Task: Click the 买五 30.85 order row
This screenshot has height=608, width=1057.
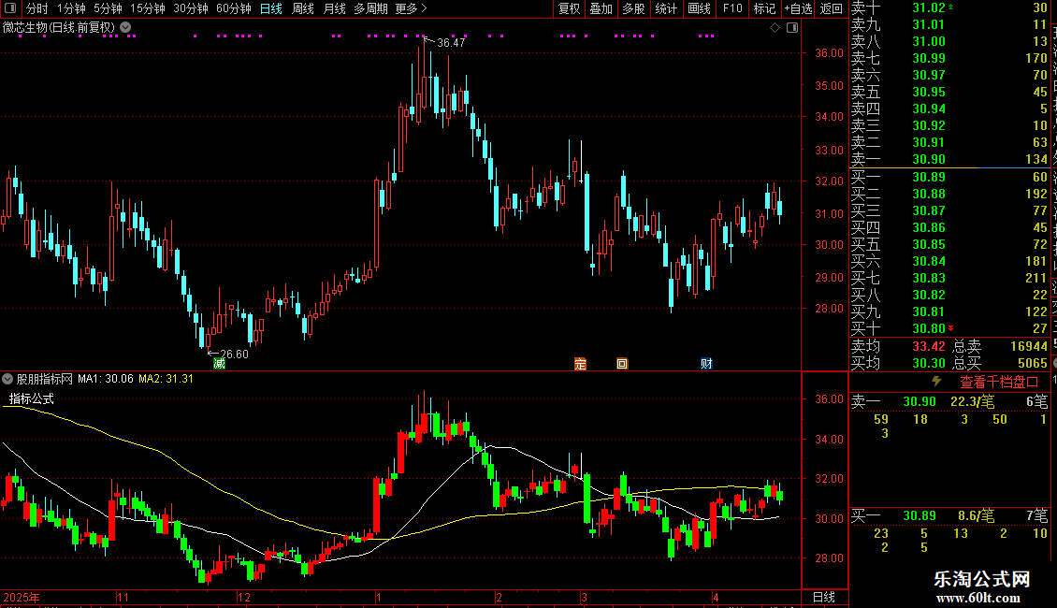Action: 949,244
